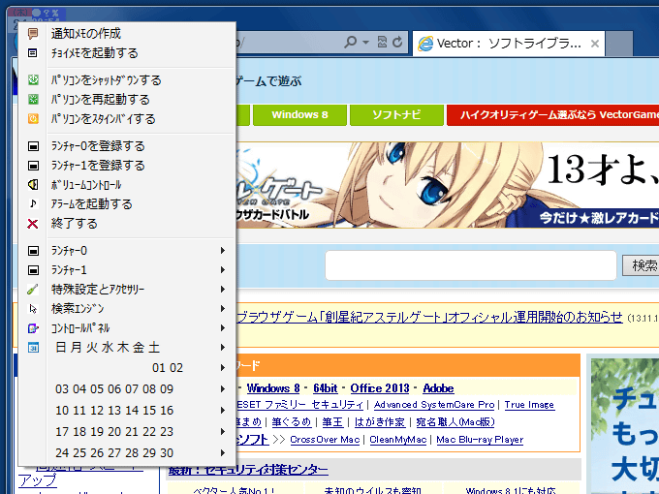
Task: Click the icon beside ランチャー1 submenu
Action: click(33, 270)
